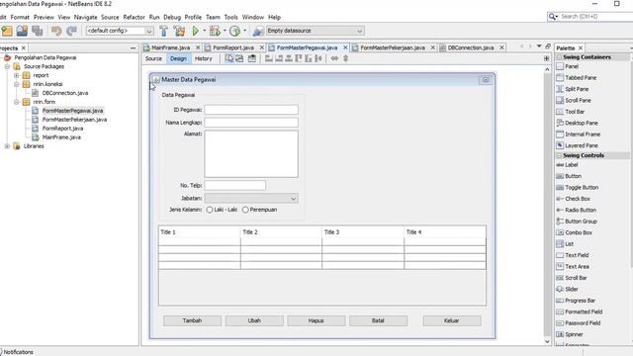Click the Debug Project icon
633x356 pixels.
coord(215,31)
